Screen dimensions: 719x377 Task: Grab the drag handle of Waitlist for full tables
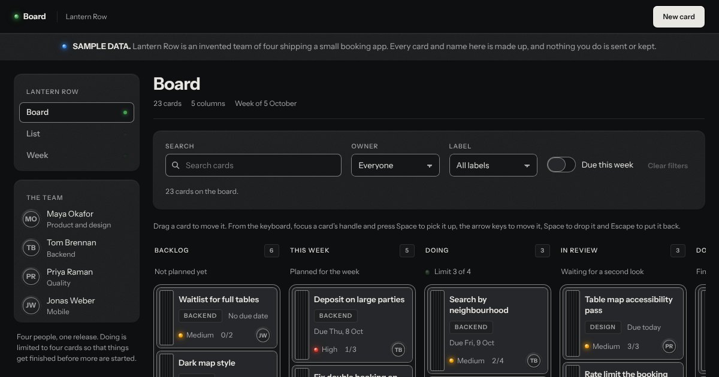pos(166,317)
